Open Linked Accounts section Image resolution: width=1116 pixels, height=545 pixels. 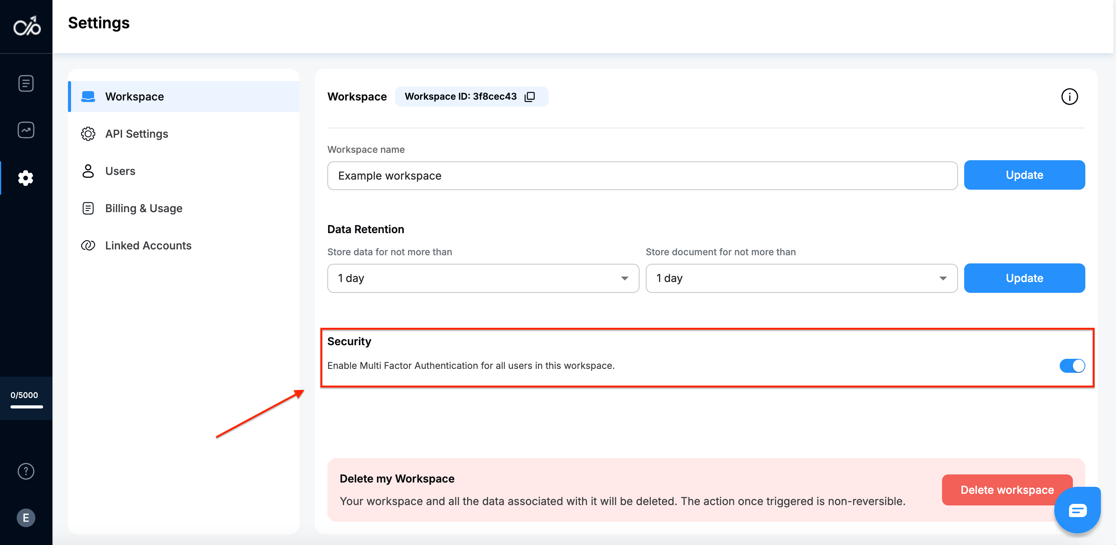pos(148,246)
